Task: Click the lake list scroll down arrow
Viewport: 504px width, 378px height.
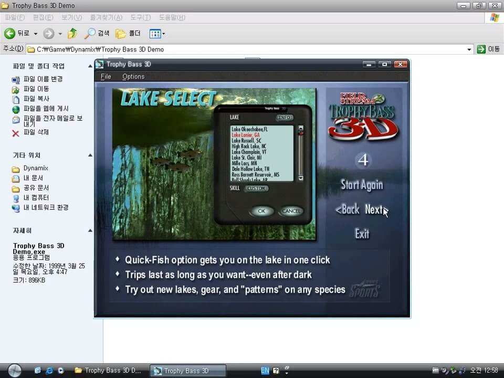Action: click(301, 178)
